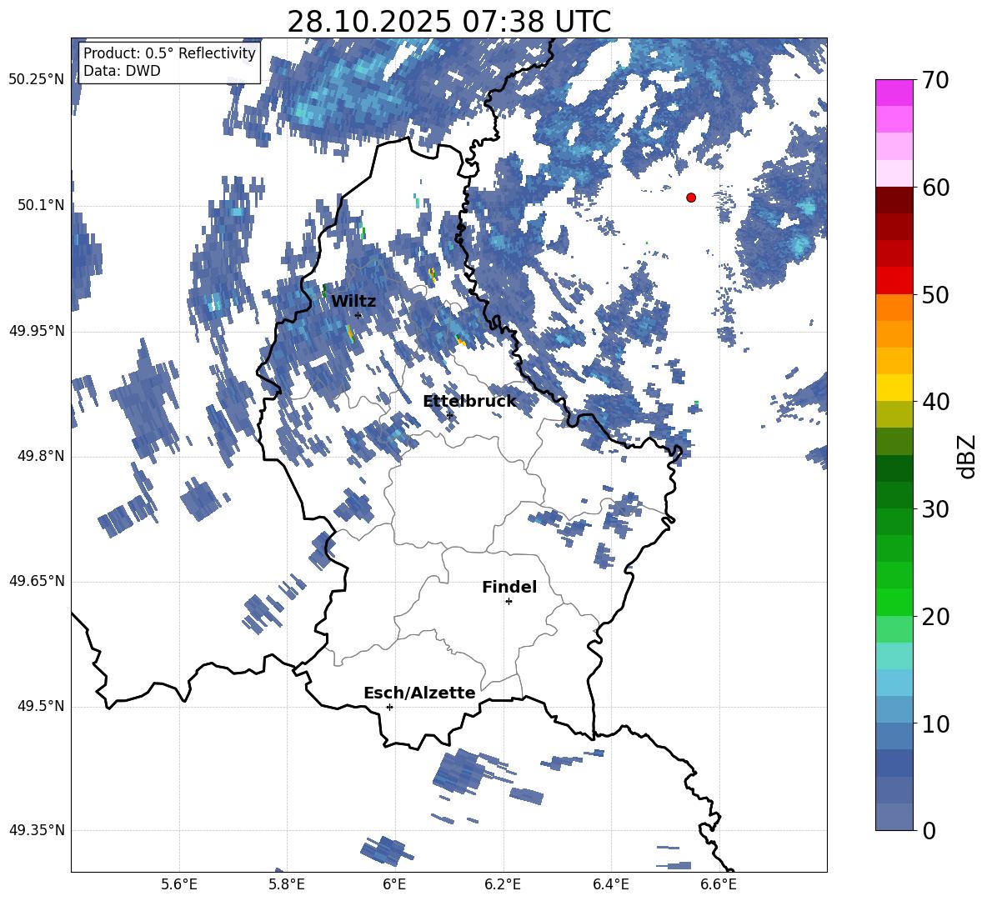Click the cross marker below Findel
The image size is (987, 901).
pyautogui.click(x=509, y=602)
